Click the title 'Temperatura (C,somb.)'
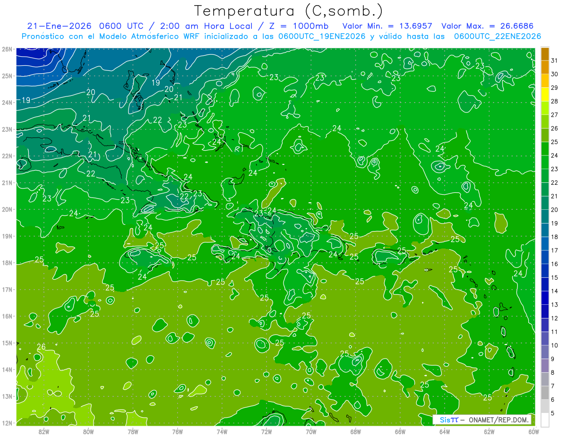Screen dimensions: 567x438 point(288,11)
